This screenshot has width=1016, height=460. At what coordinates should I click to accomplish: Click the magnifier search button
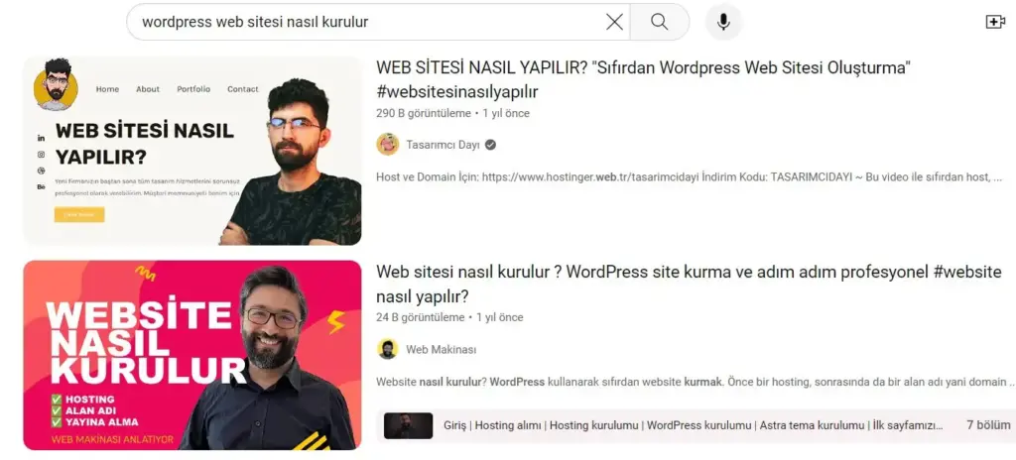pyautogui.click(x=659, y=22)
